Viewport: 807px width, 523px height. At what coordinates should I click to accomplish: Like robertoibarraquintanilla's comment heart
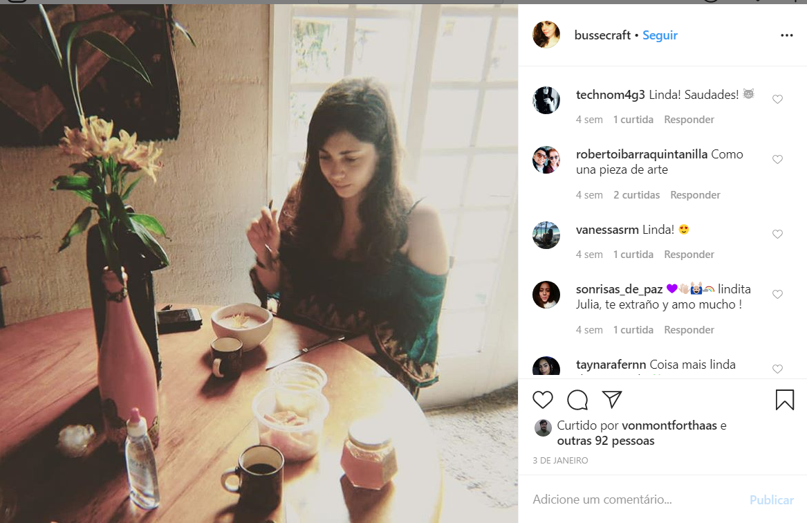click(x=777, y=160)
